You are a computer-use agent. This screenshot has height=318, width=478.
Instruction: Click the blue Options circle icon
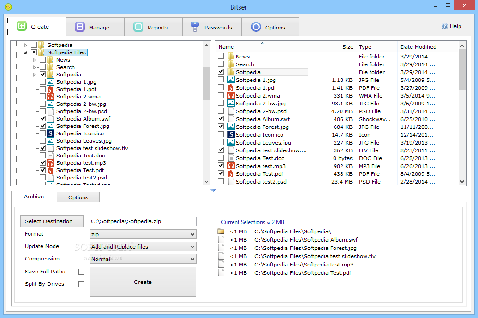point(256,27)
